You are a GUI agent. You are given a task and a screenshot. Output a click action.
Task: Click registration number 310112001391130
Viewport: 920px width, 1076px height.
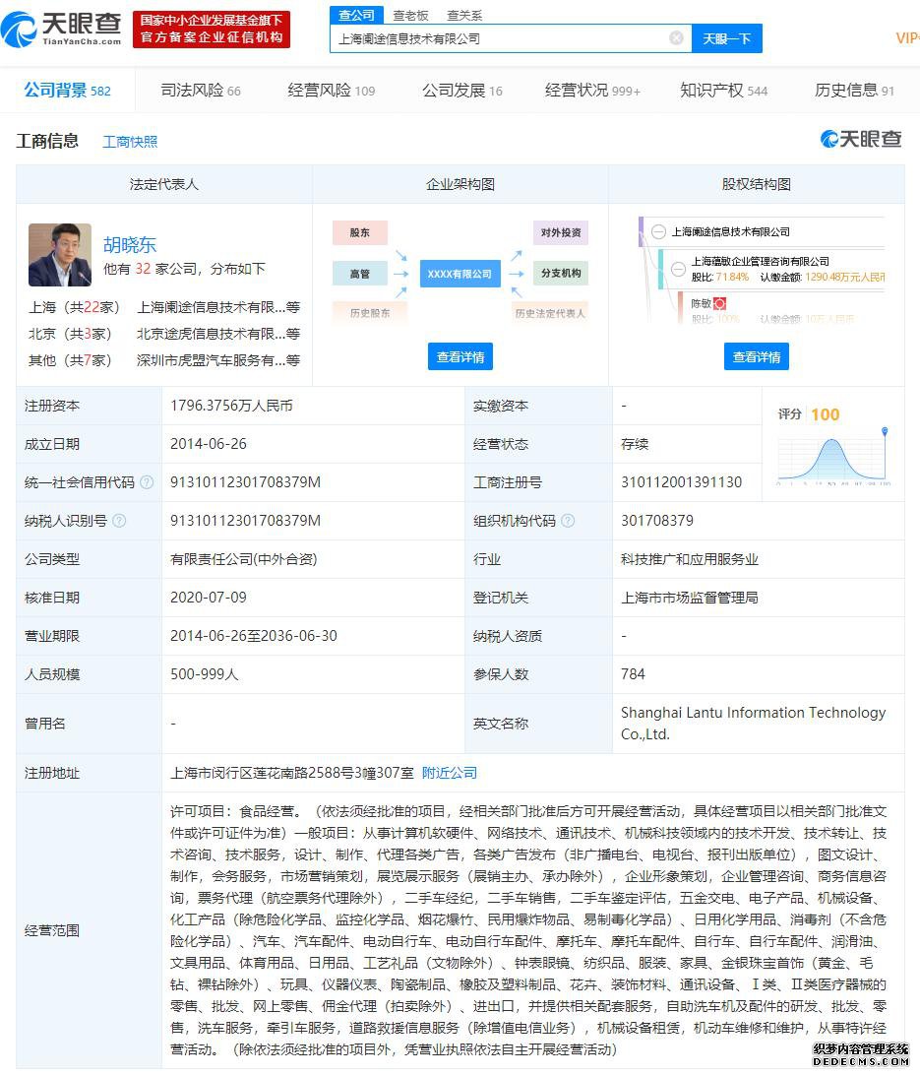point(681,482)
